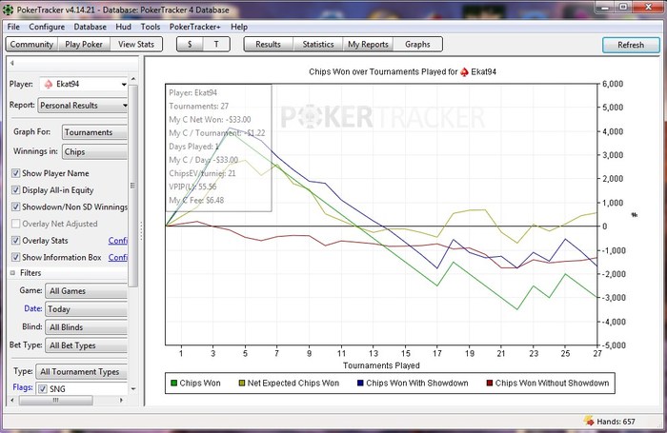This screenshot has width=667, height=433.
Task: Click the PokerTracker app icon in title bar
Action: (8, 10)
